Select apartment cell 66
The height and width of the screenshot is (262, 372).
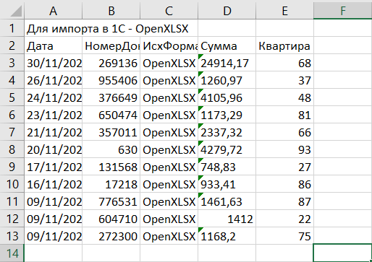click(x=284, y=132)
